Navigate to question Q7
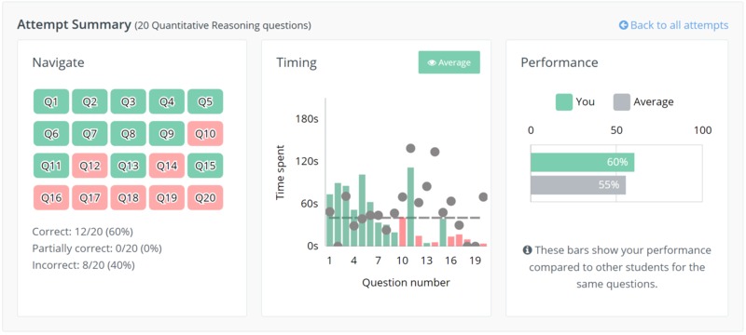 (x=90, y=133)
